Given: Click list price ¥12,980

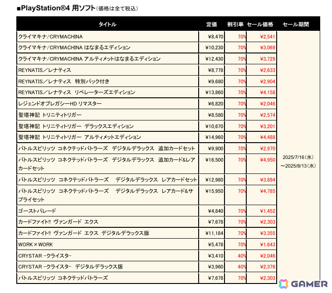Looking at the screenshot, I should click(x=214, y=180).
